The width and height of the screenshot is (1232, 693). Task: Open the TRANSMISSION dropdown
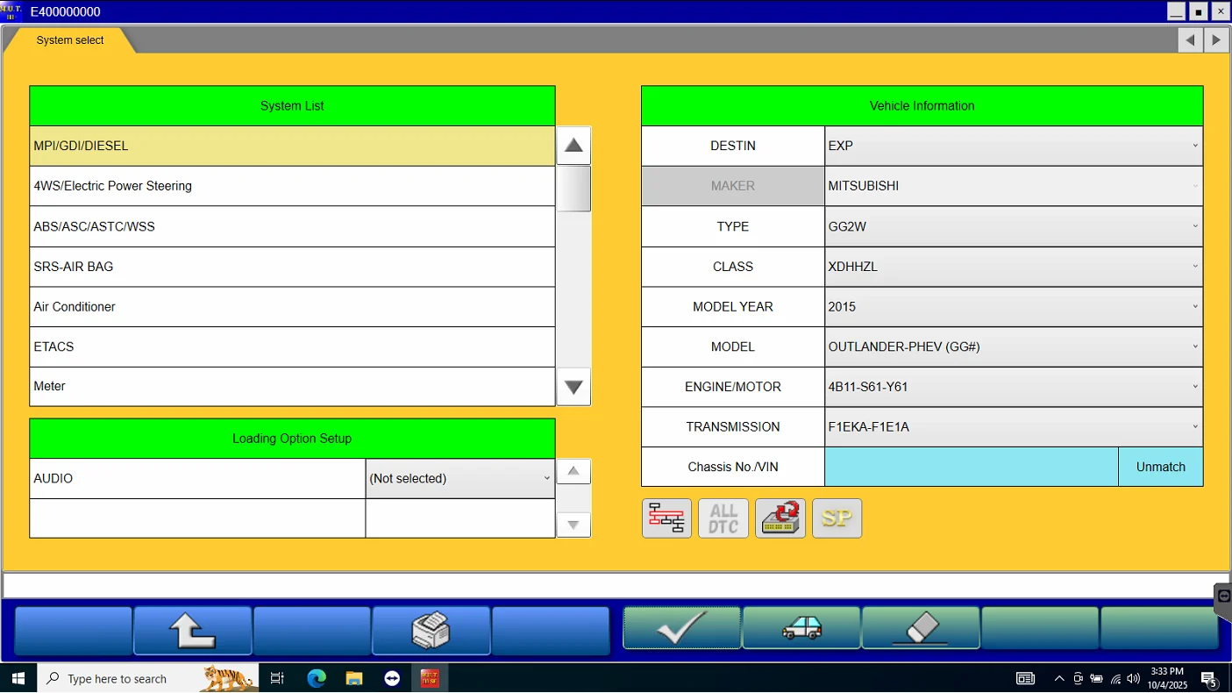tap(1013, 427)
